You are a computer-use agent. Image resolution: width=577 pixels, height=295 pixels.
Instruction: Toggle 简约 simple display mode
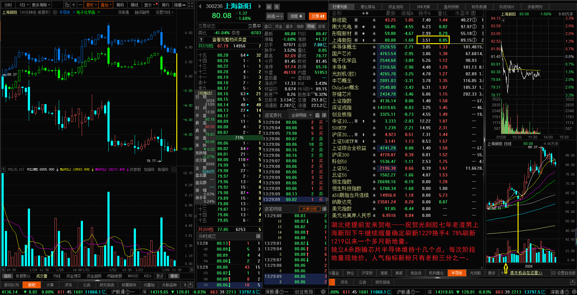click(165, 5)
